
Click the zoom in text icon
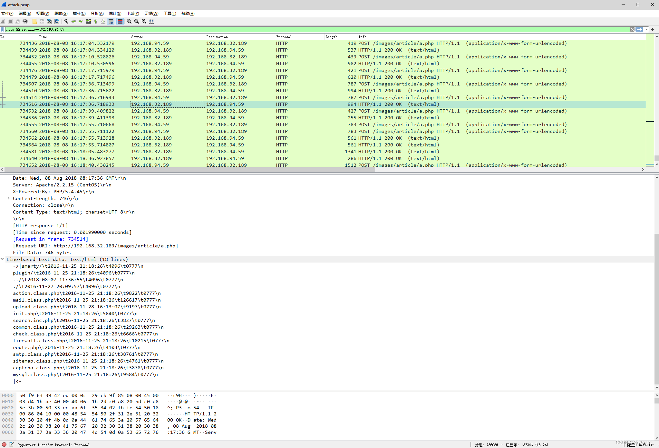(129, 21)
